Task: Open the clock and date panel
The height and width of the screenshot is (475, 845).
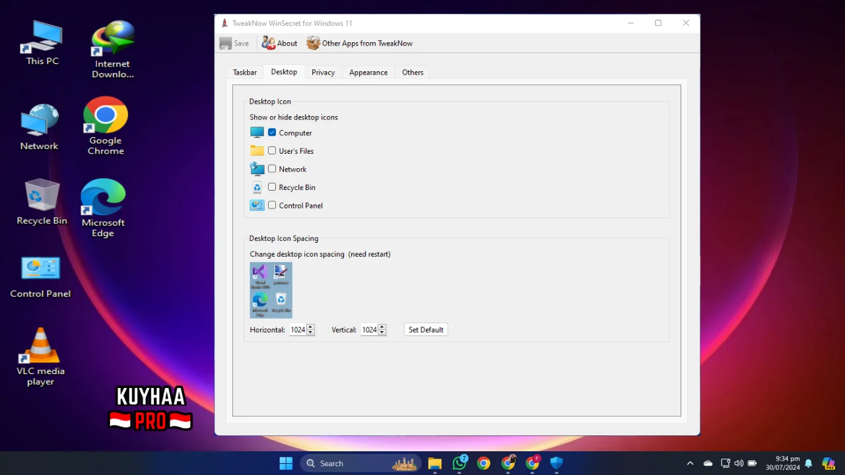Action: pyautogui.click(x=783, y=463)
